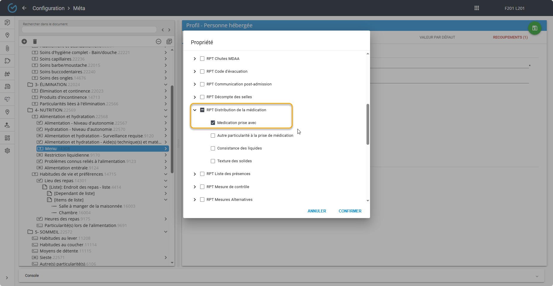Uncheck the Medication prise avec checkbox
The height and width of the screenshot is (286, 553).
pos(213,123)
